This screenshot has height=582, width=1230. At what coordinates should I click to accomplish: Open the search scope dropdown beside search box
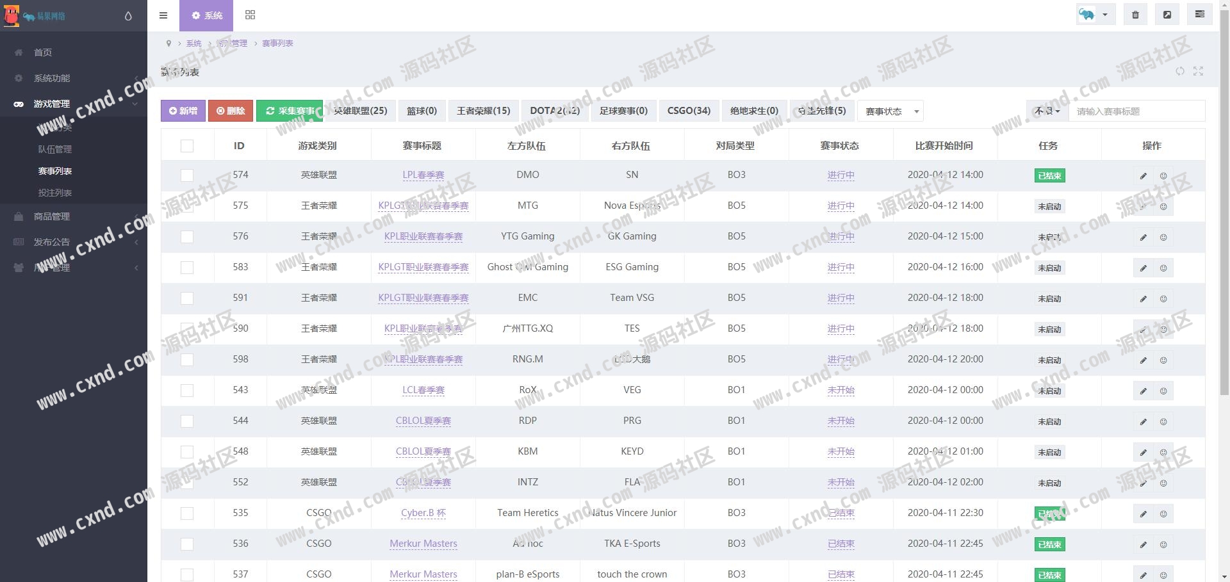1047,111
